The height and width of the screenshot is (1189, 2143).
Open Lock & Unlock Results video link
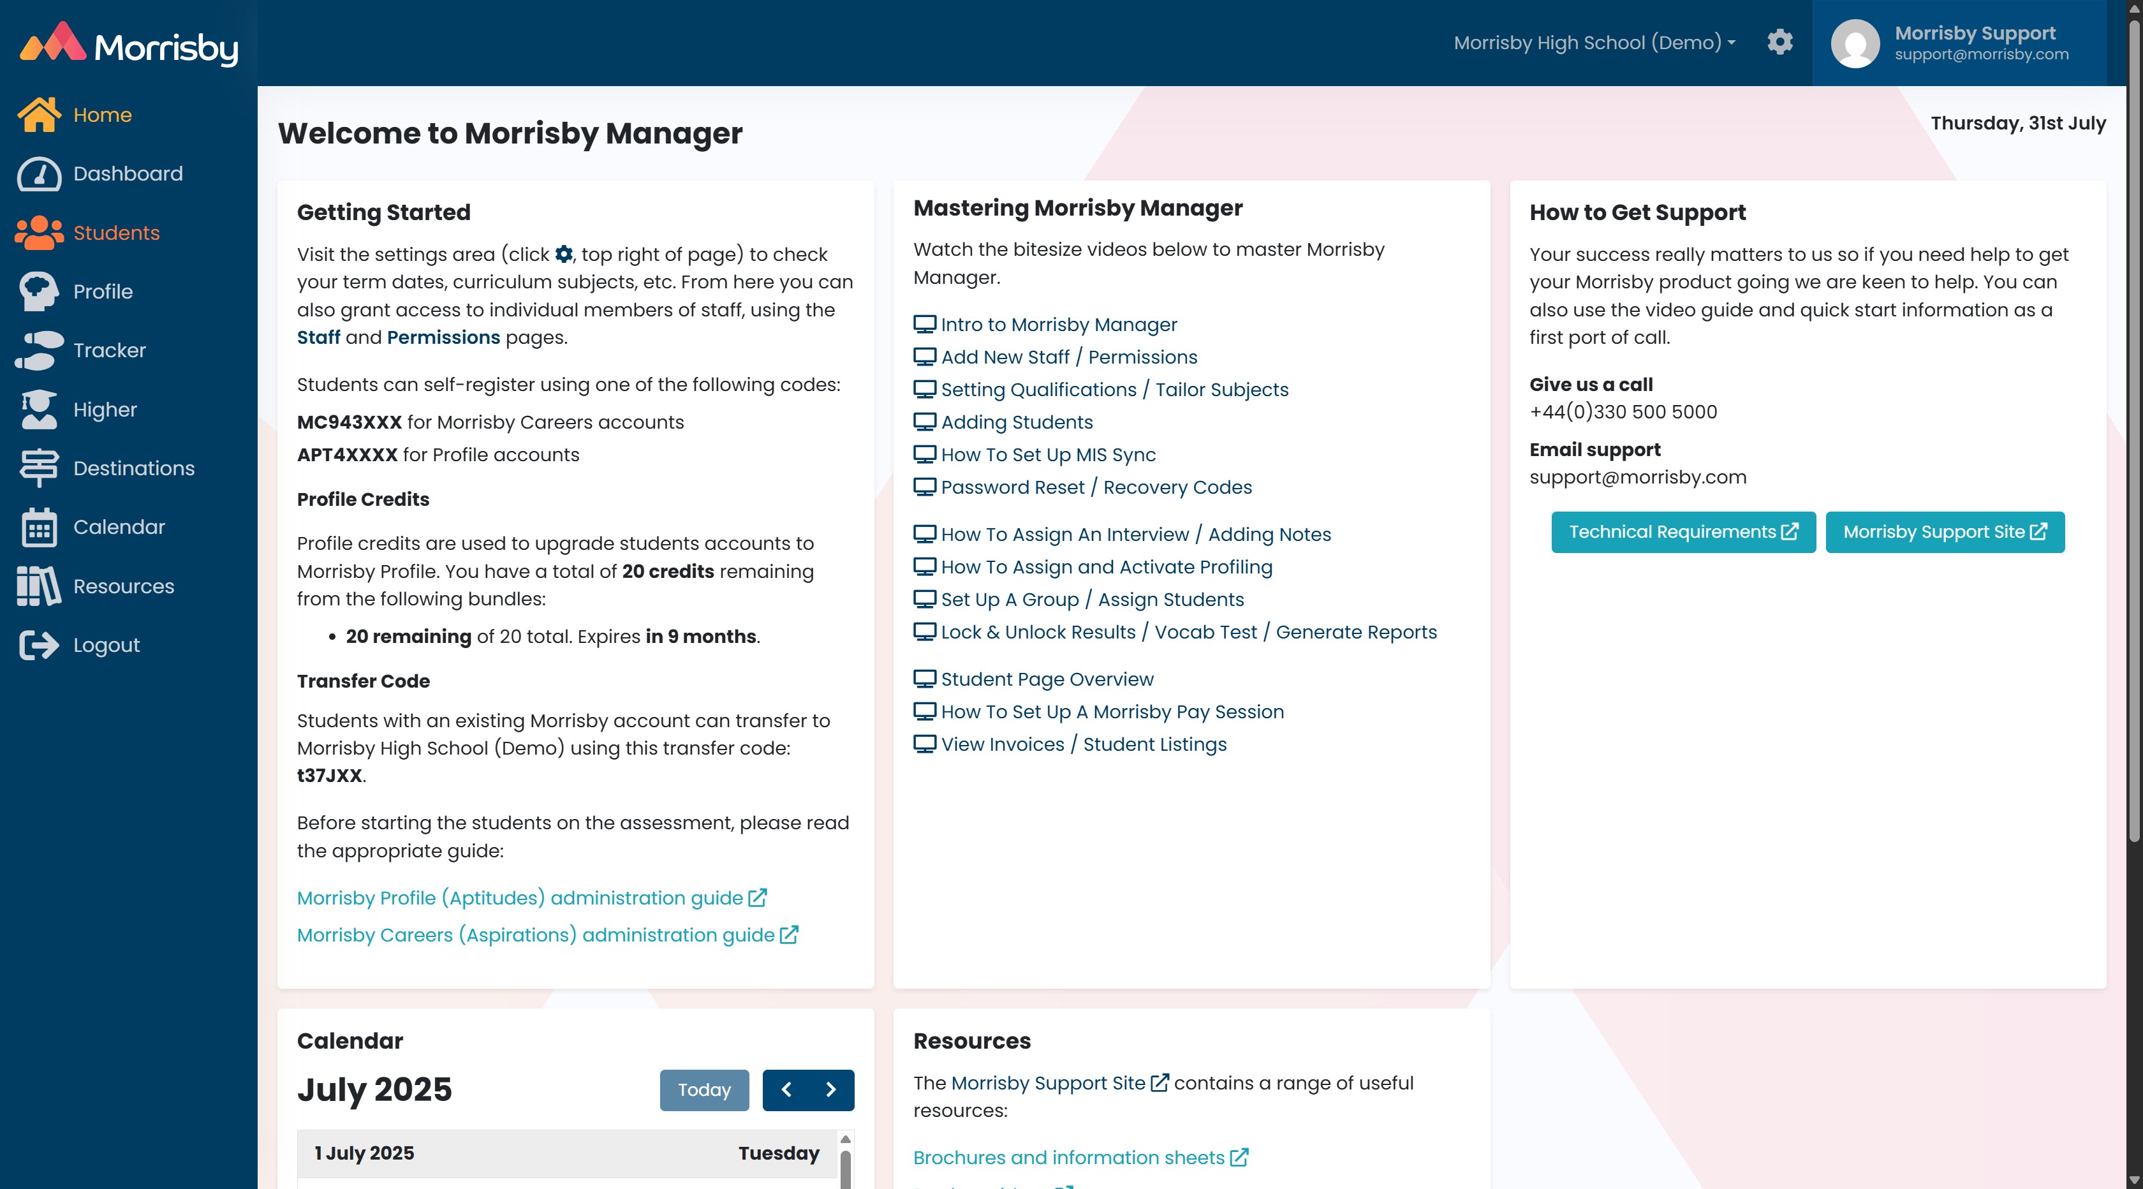pos(1189,631)
